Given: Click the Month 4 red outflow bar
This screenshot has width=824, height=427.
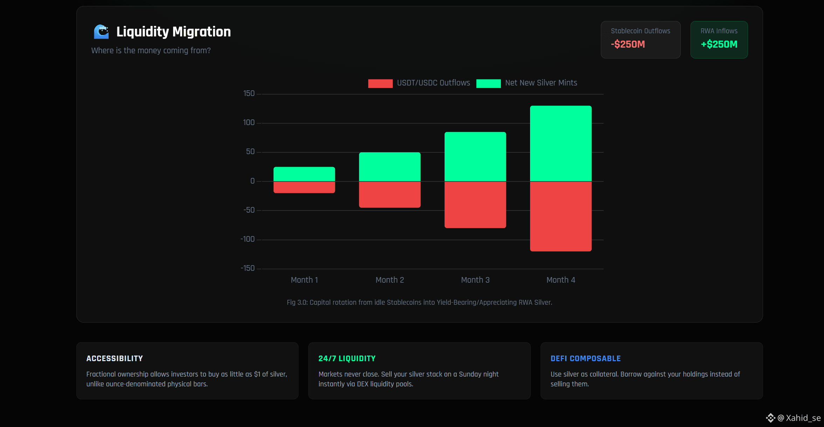Looking at the screenshot, I should coord(561,216).
